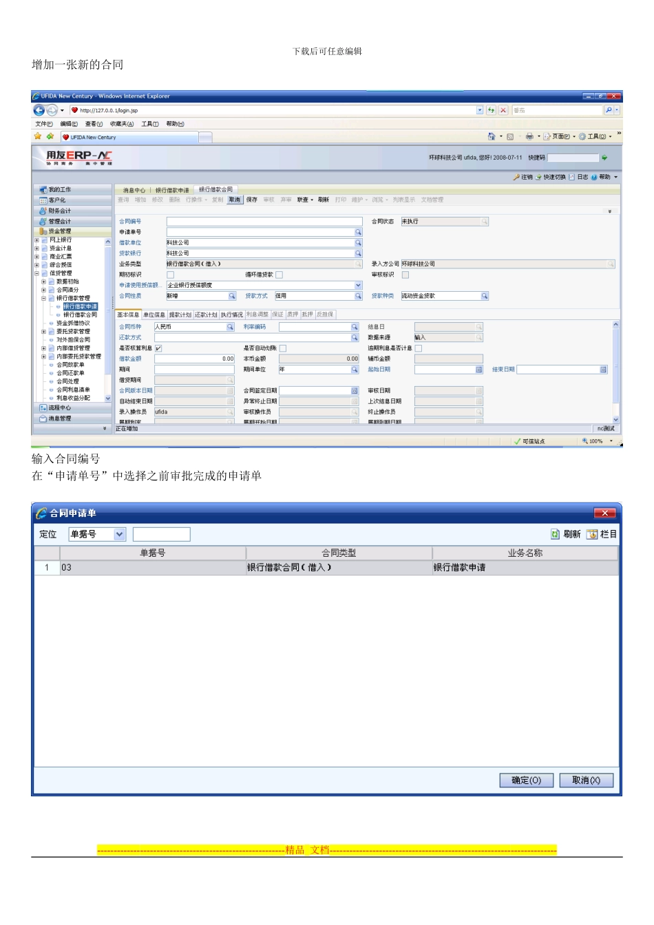The height and width of the screenshot is (925, 654).
Task: Click the favorites star icon
Action: pos(38,136)
